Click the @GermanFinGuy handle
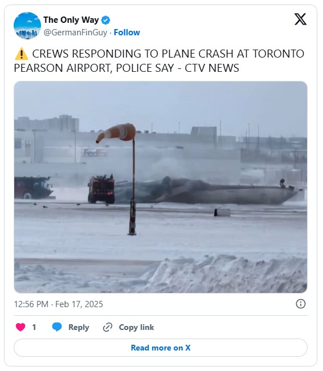323x371 pixels. 75,32
